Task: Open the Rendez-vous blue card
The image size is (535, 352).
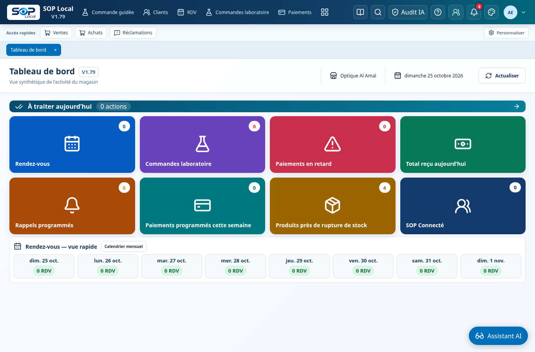Action: tap(72, 144)
